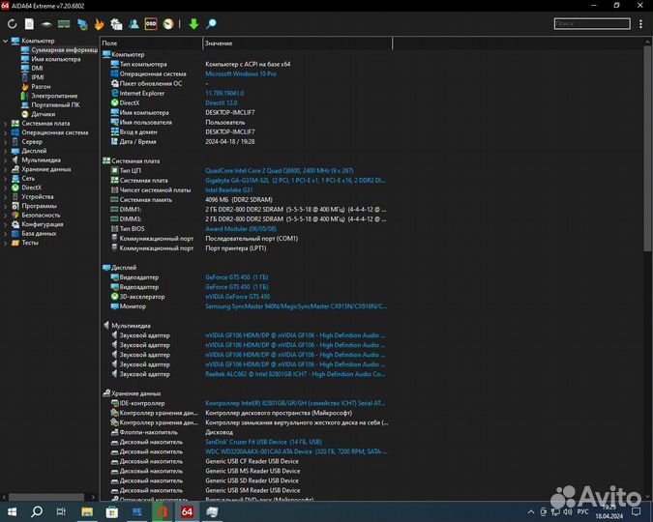Click the Поле column header

click(151, 43)
